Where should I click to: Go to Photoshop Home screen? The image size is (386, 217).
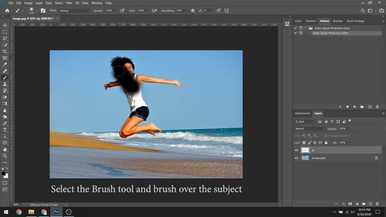pos(7,11)
